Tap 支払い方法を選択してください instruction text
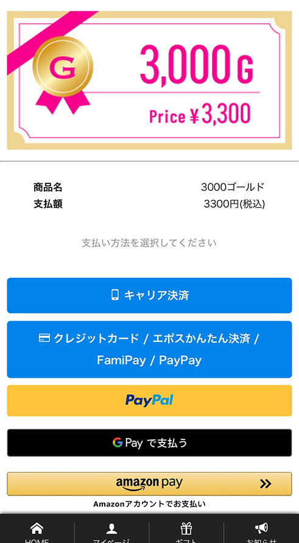299x543 pixels. (x=149, y=243)
